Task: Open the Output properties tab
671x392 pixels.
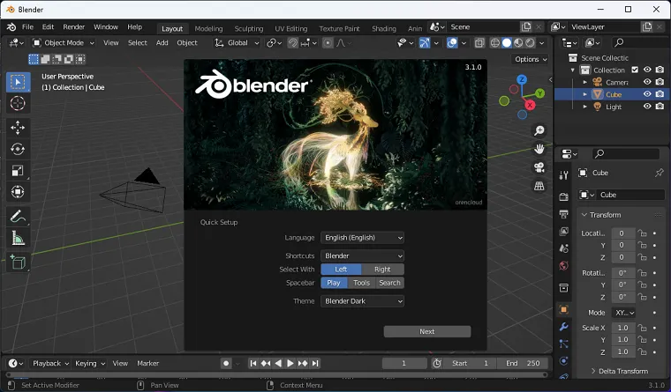Action: point(563,214)
